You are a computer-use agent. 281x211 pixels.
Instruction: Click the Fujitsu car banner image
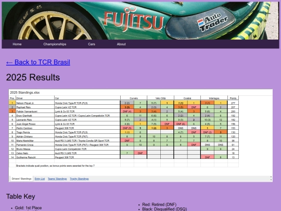140,21
